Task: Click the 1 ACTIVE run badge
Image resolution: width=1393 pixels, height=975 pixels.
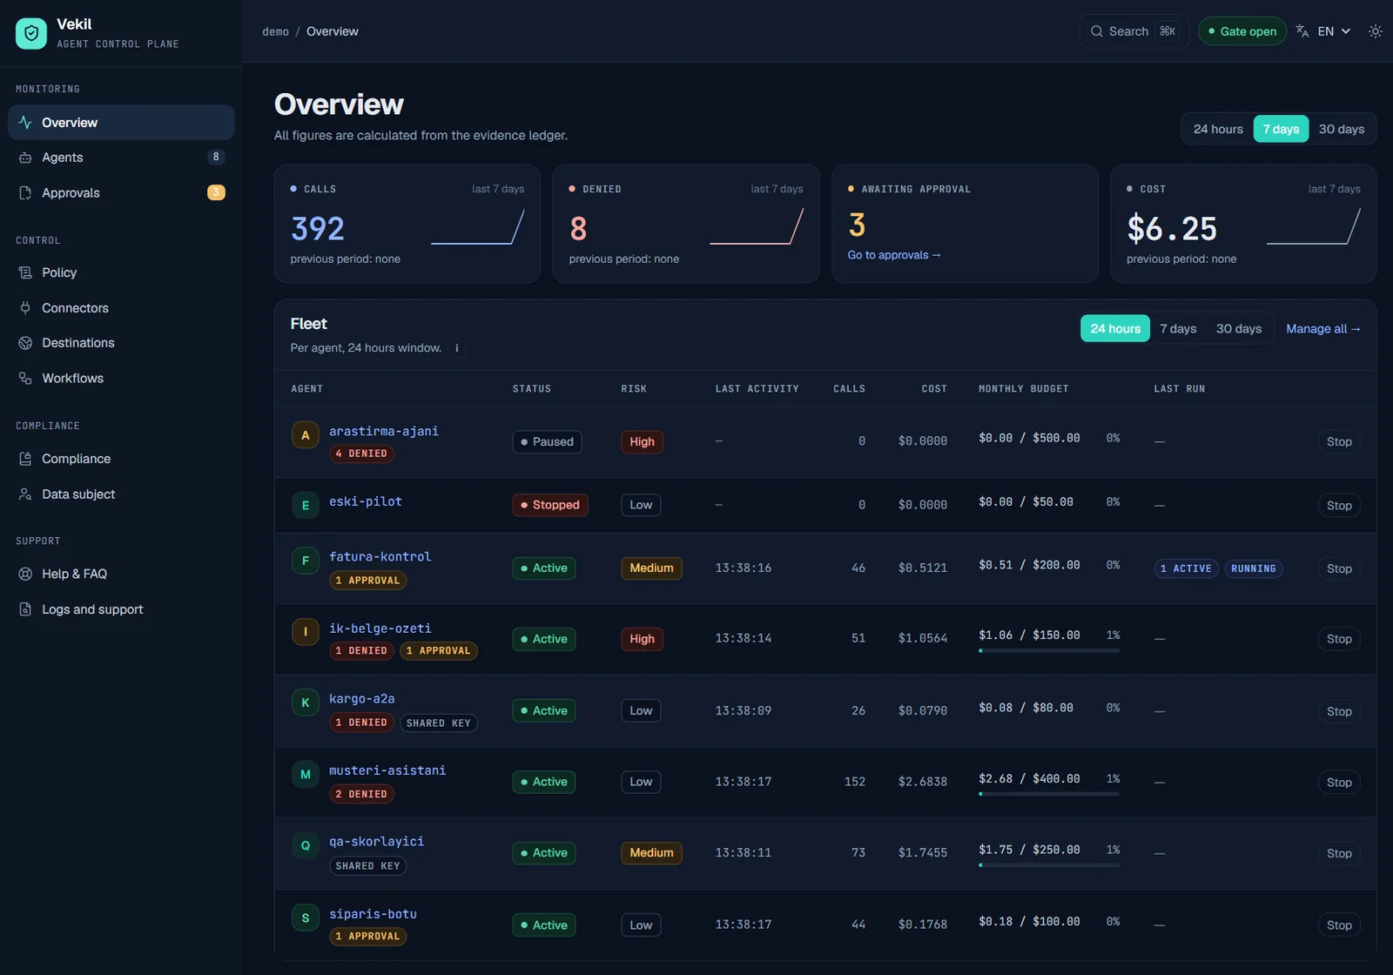Action: 1186,568
